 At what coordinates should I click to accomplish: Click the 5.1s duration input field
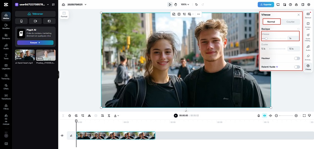pyautogui.click(x=294, y=48)
